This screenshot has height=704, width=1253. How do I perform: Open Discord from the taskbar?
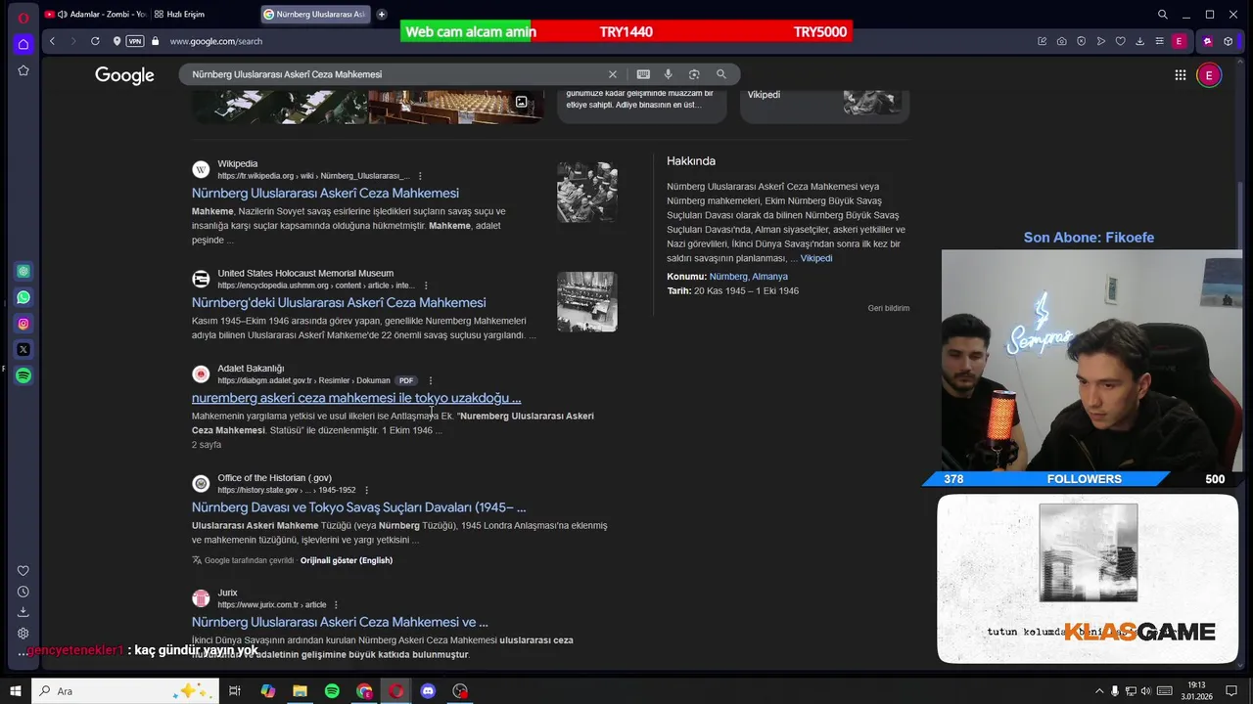pyautogui.click(x=428, y=691)
